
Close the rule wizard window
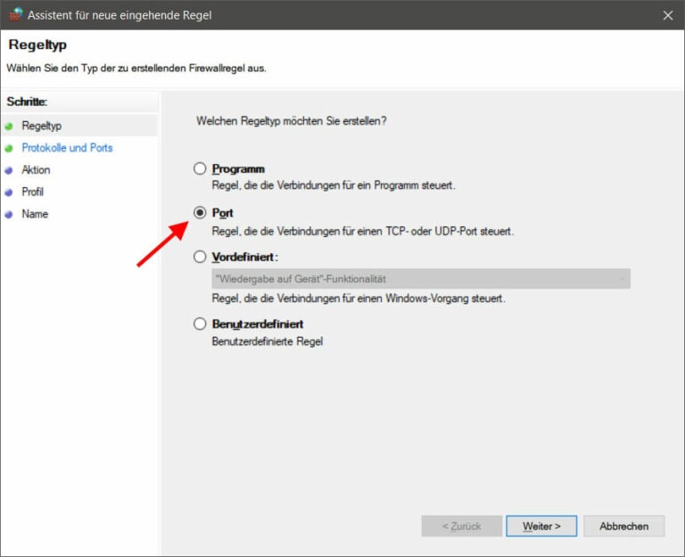667,15
